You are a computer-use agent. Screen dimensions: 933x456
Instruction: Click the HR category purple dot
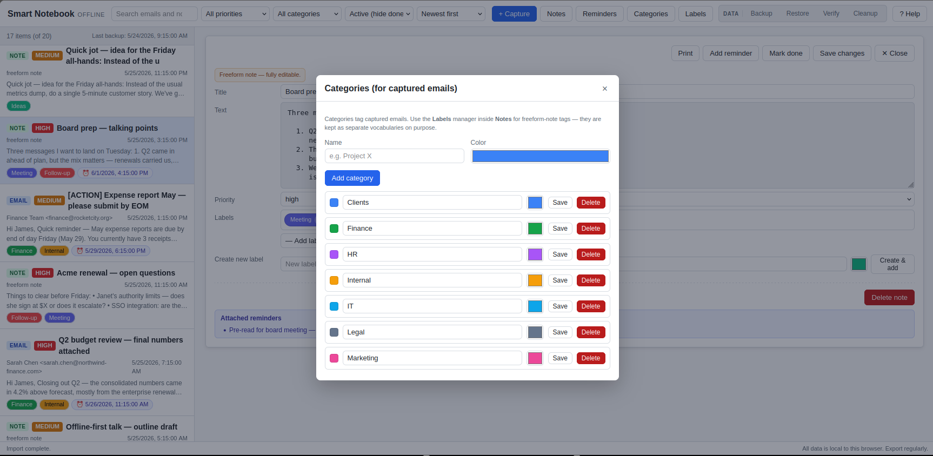334,254
